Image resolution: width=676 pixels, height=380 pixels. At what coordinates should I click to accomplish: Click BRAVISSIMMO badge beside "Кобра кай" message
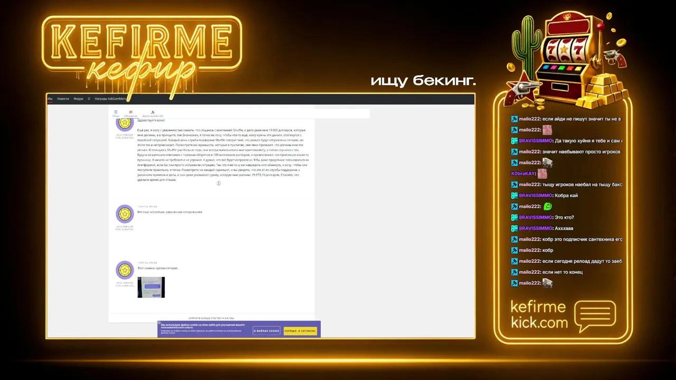point(514,196)
